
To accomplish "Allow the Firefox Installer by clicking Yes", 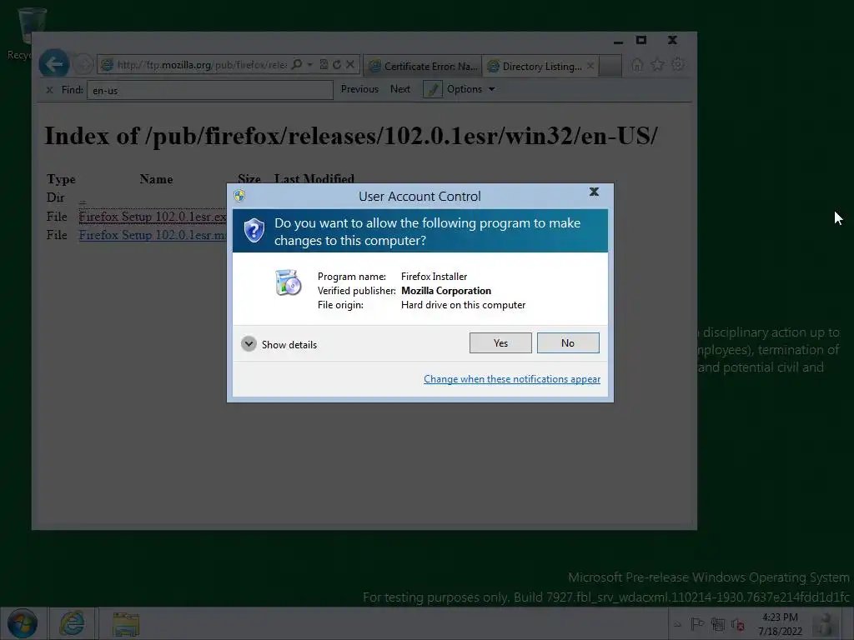I will tap(500, 342).
